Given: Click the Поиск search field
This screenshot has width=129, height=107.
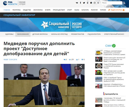Looking at the screenshot, I should click(112, 3).
